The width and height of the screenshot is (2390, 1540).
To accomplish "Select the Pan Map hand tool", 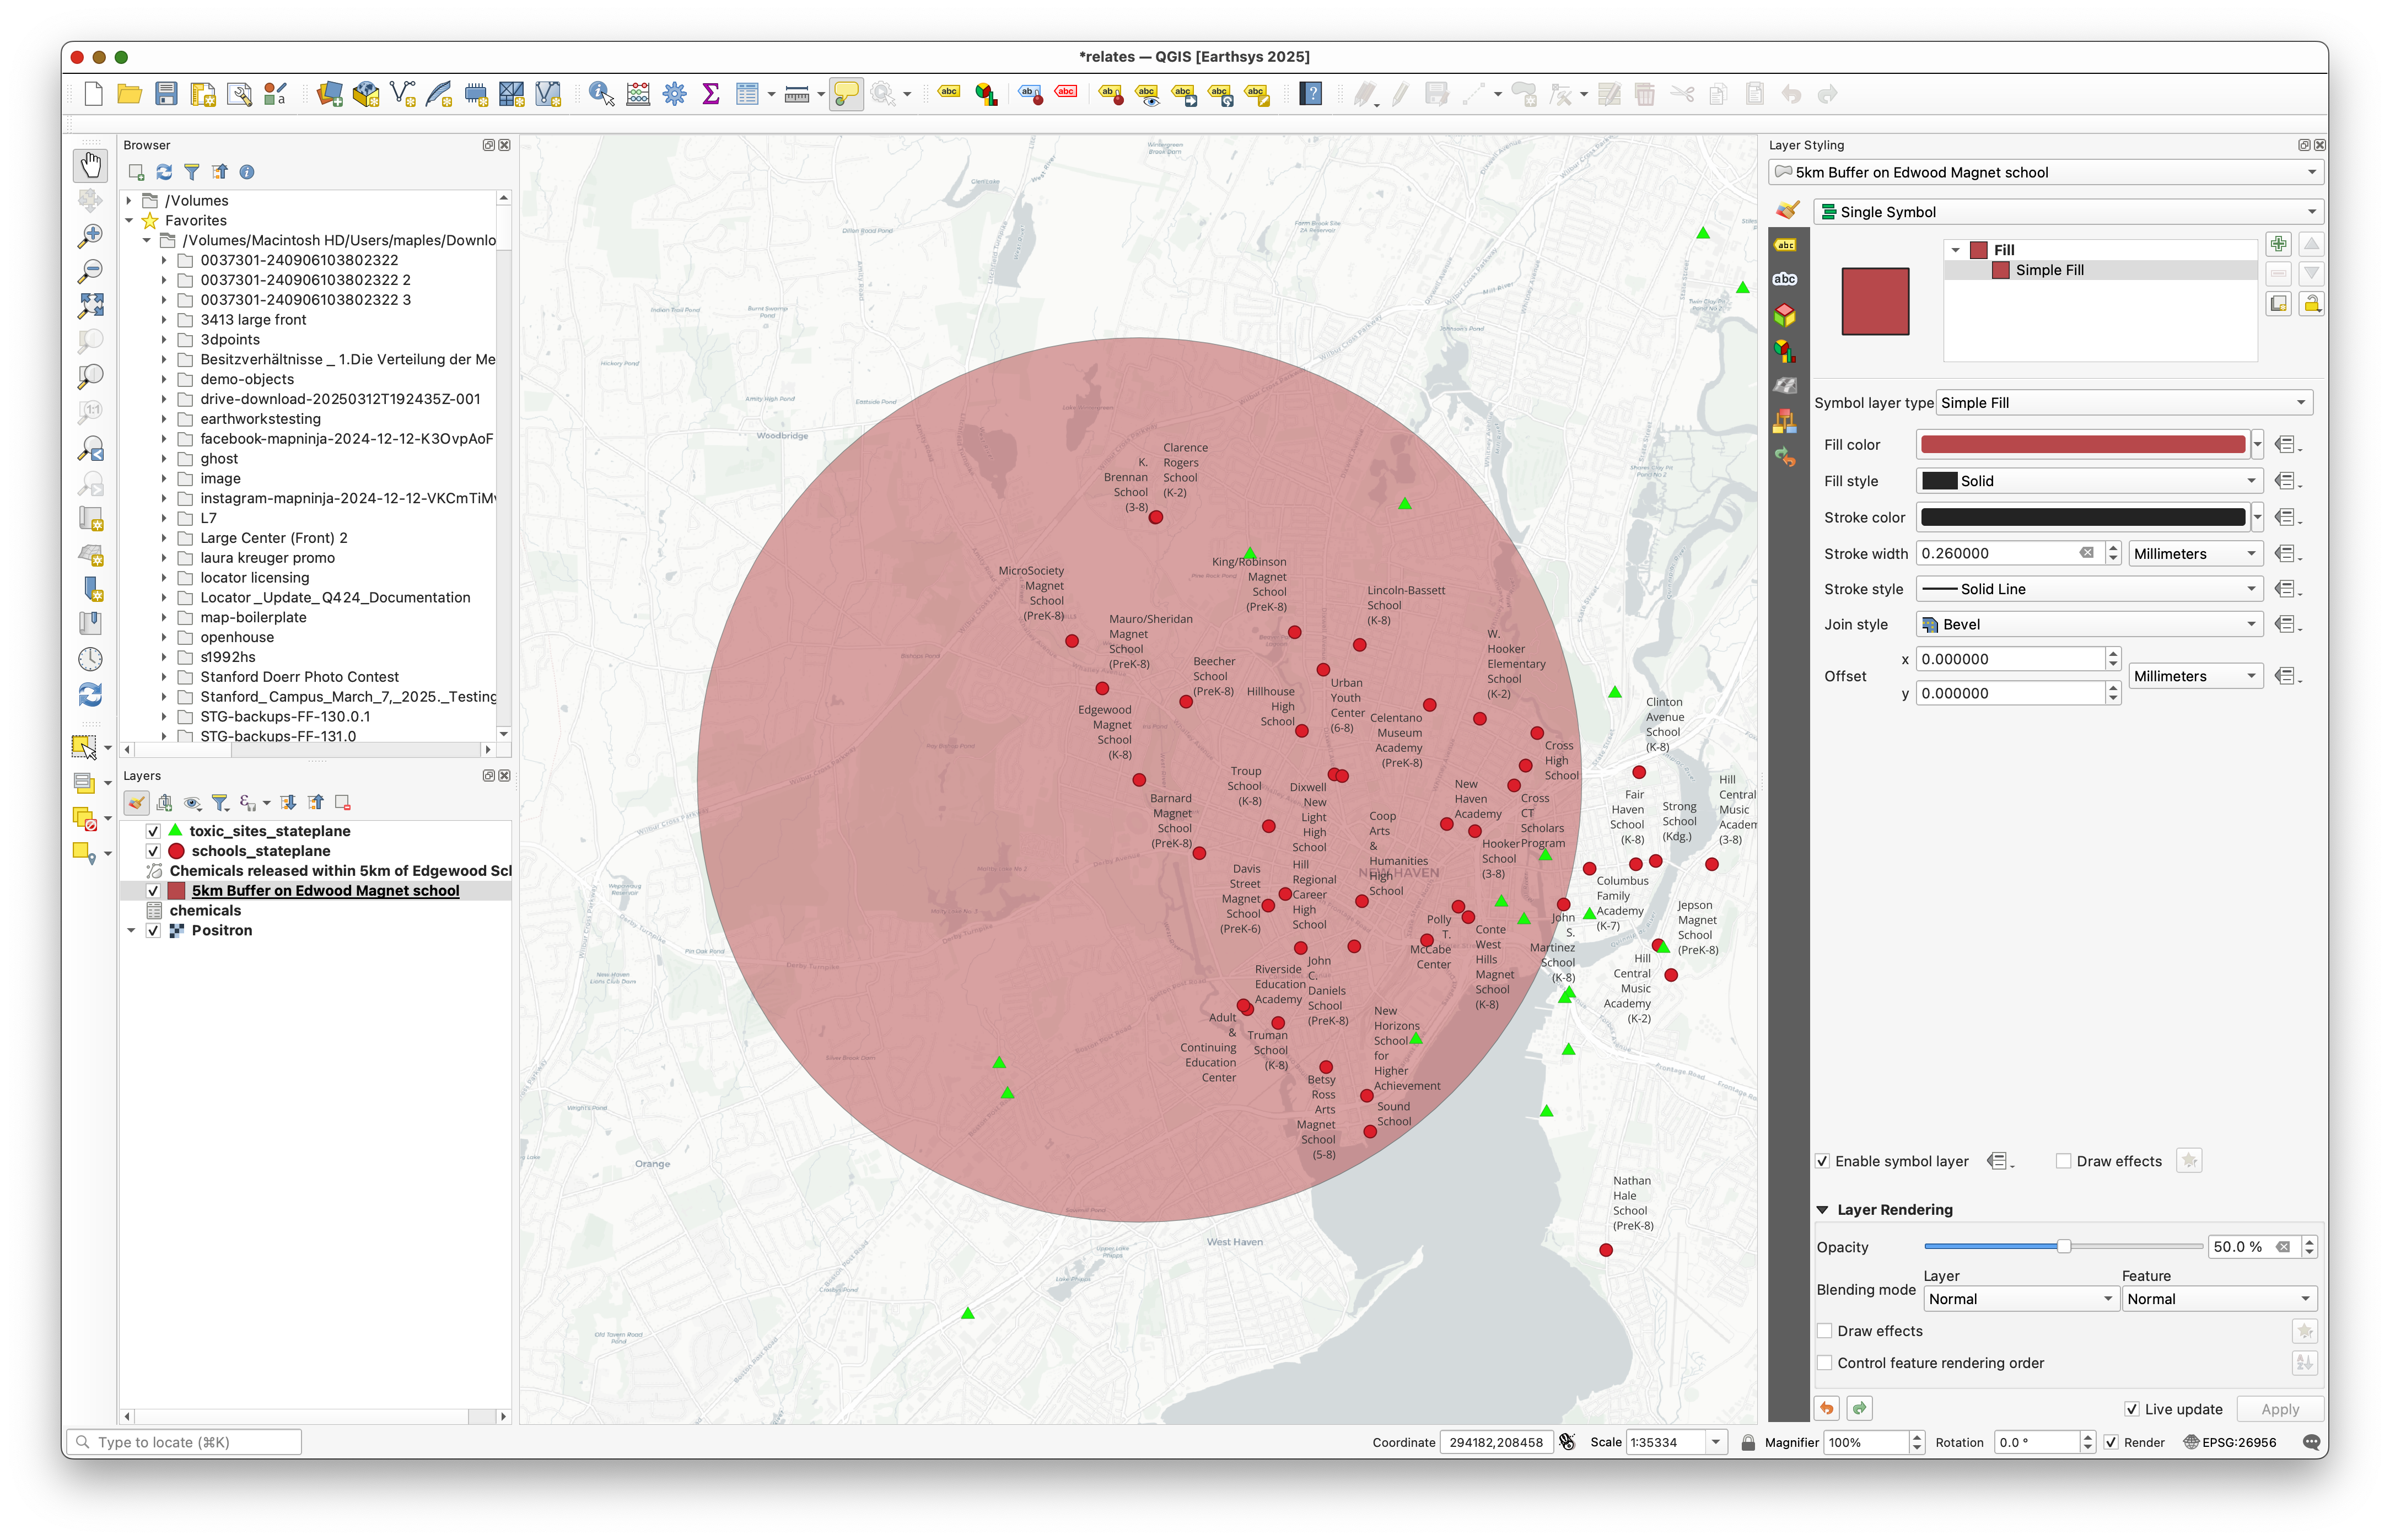I will (x=90, y=164).
